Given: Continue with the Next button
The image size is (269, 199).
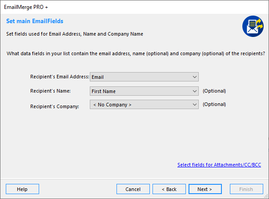Looking at the screenshot, I should 205,189.
